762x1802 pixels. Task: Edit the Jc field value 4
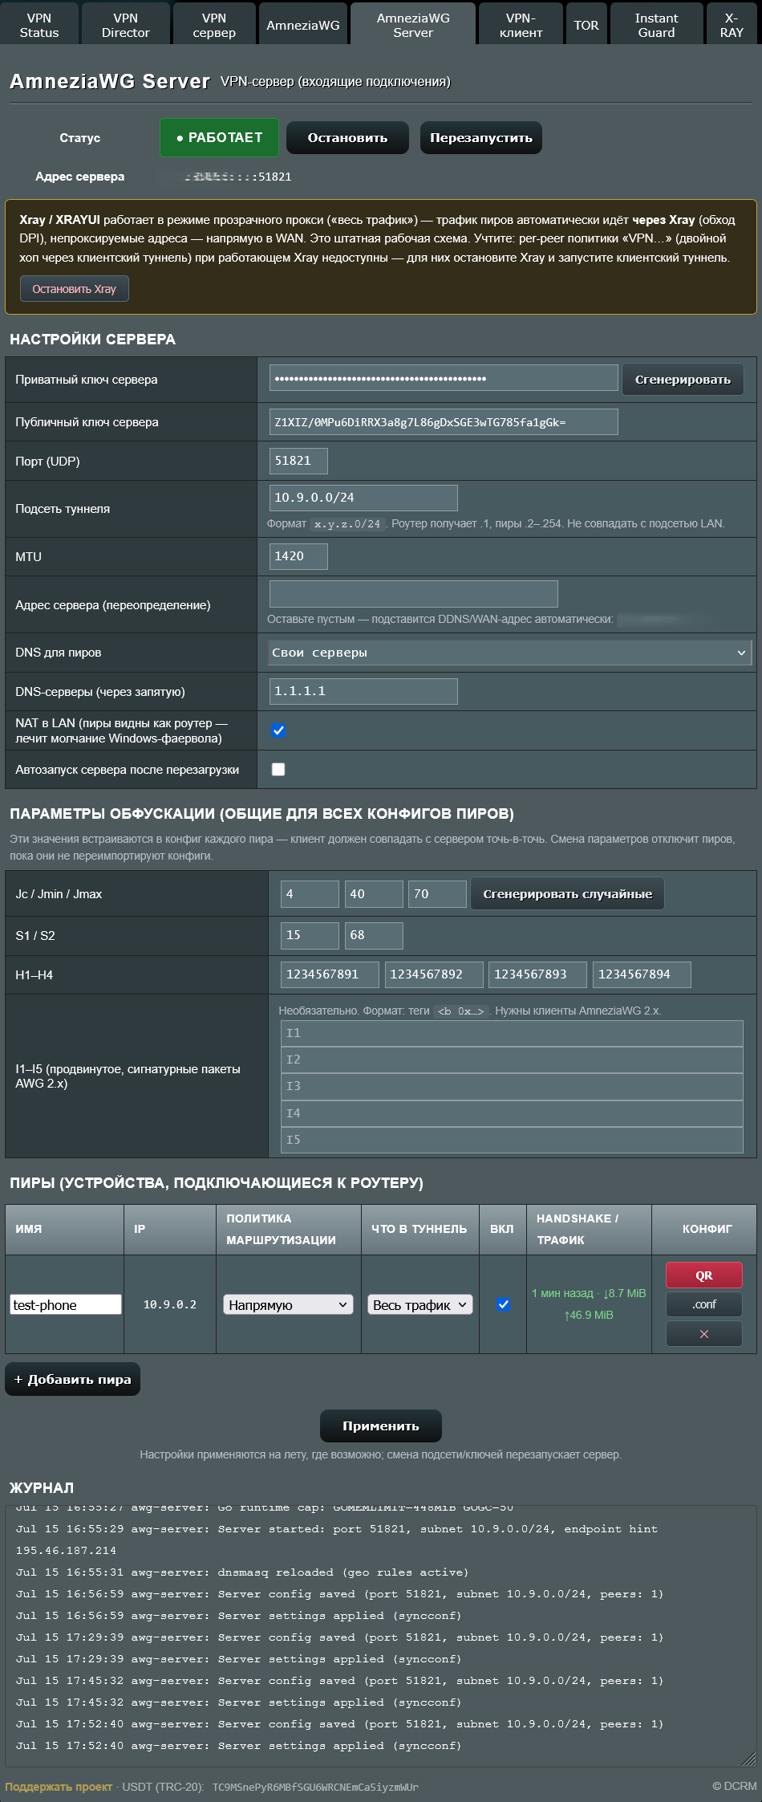(310, 893)
